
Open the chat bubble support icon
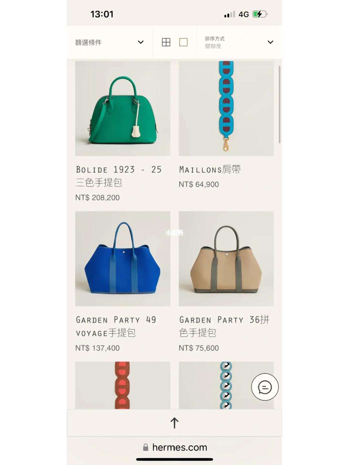[265, 387]
